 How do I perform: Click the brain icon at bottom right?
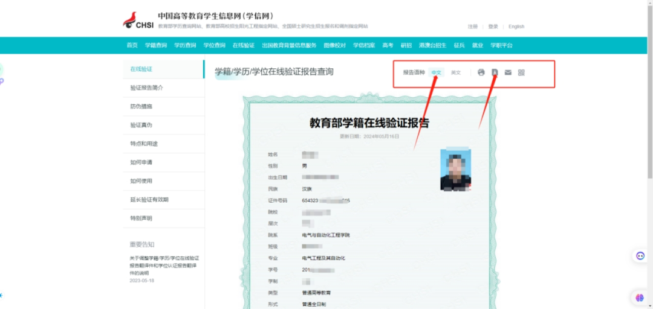click(x=640, y=298)
